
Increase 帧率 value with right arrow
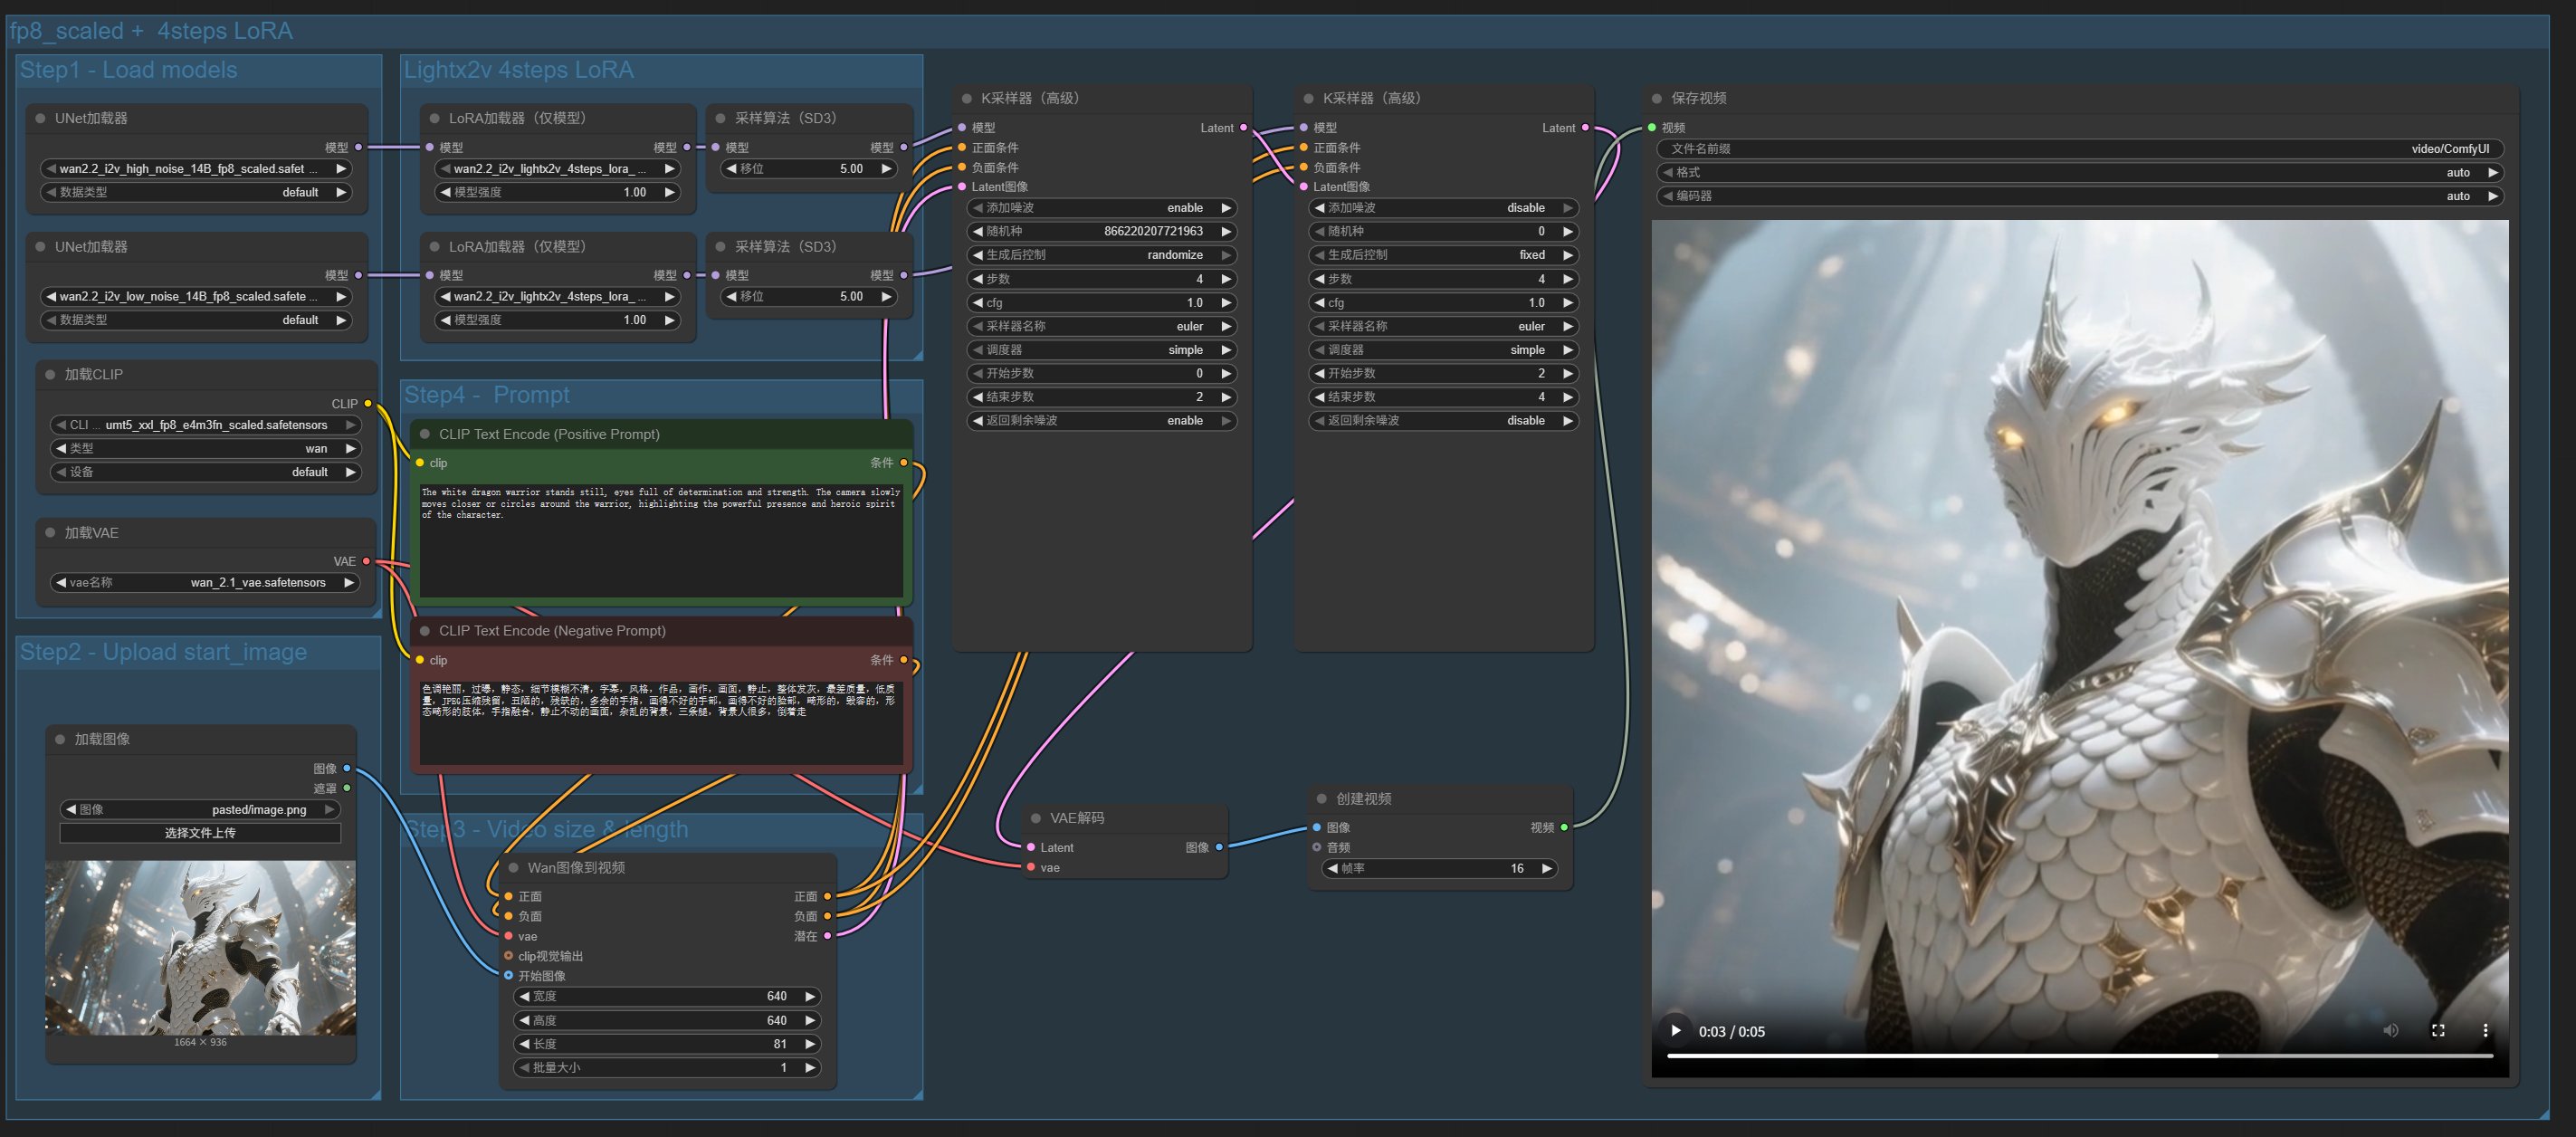(1547, 868)
